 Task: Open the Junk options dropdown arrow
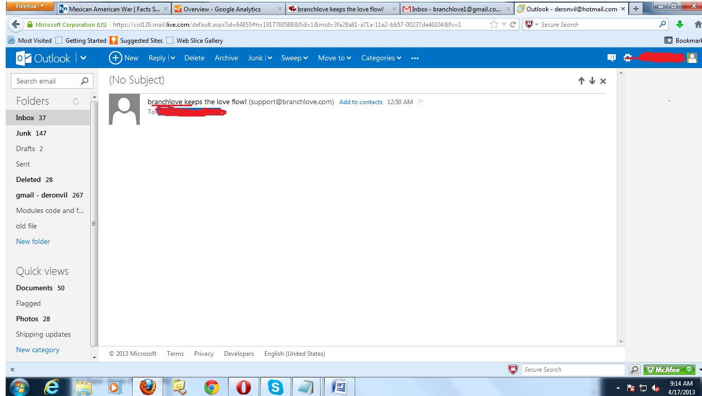269,58
